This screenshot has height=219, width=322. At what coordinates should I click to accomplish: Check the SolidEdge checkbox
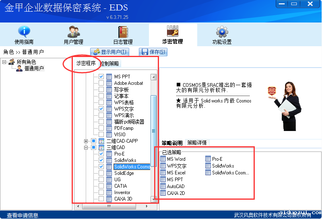[x=101, y=173]
